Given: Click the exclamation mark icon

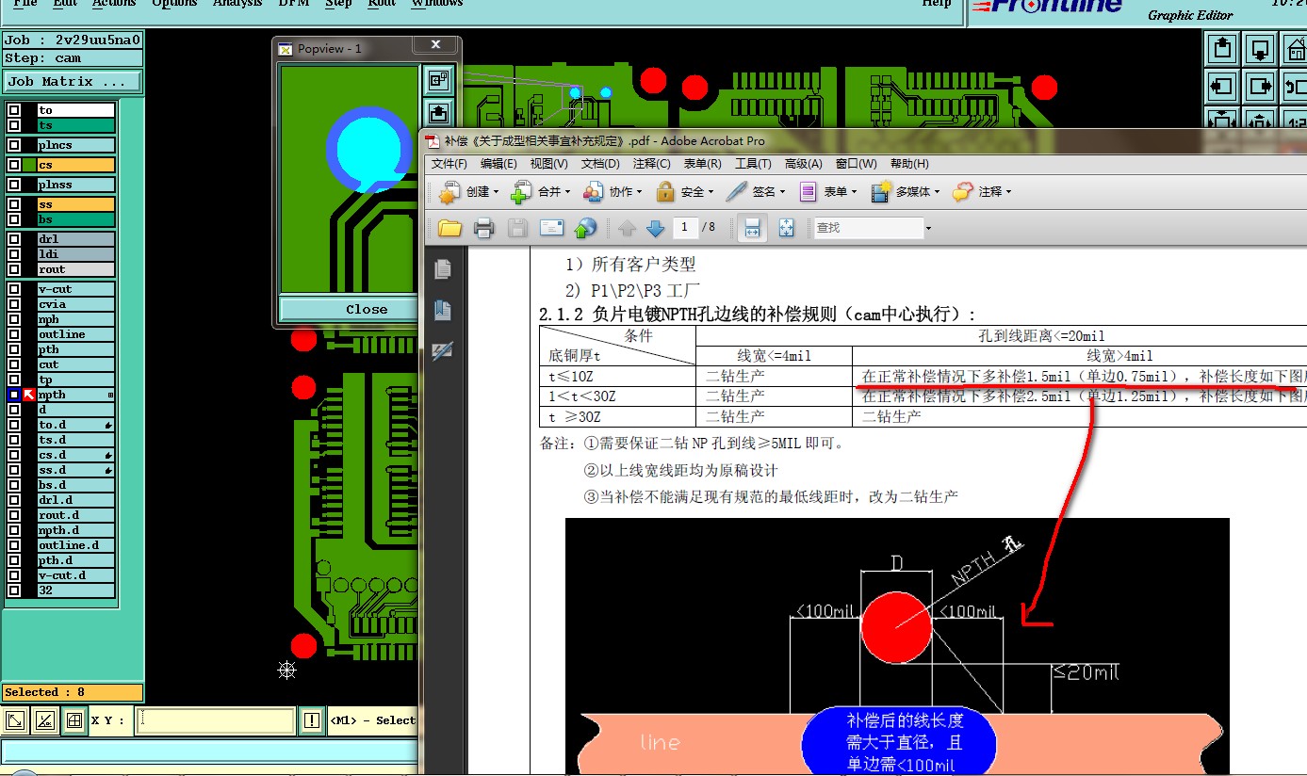Looking at the screenshot, I should click(x=312, y=721).
